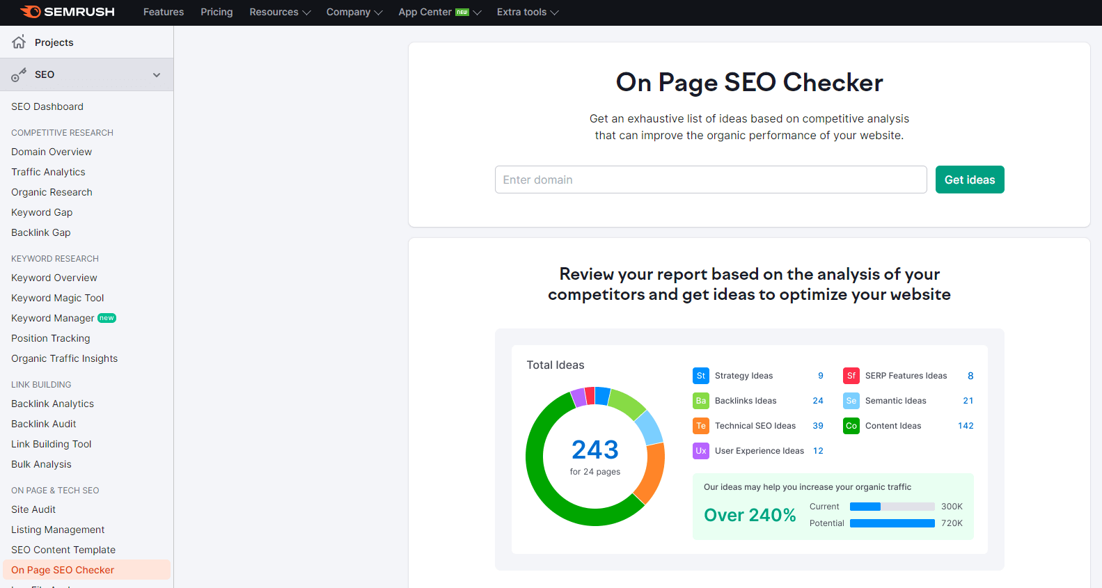Select Domain Overview in sidebar
The height and width of the screenshot is (588, 1102).
pyautogui.click(x=52, y=152)
